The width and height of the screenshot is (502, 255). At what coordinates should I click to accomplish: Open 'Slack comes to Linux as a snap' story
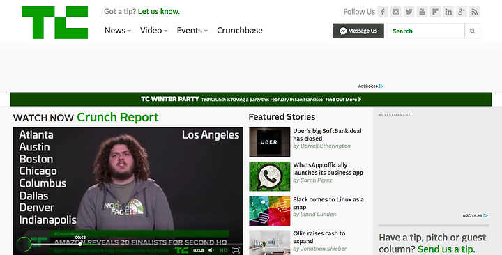(x=328, y=203)
